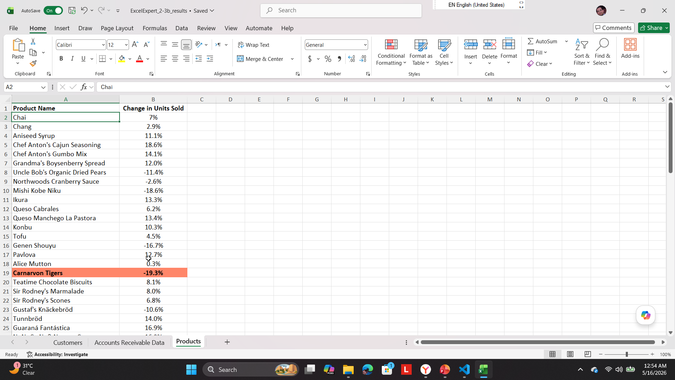Click the Comments button
Screen dimensions: 675x380
click(613, 28)
